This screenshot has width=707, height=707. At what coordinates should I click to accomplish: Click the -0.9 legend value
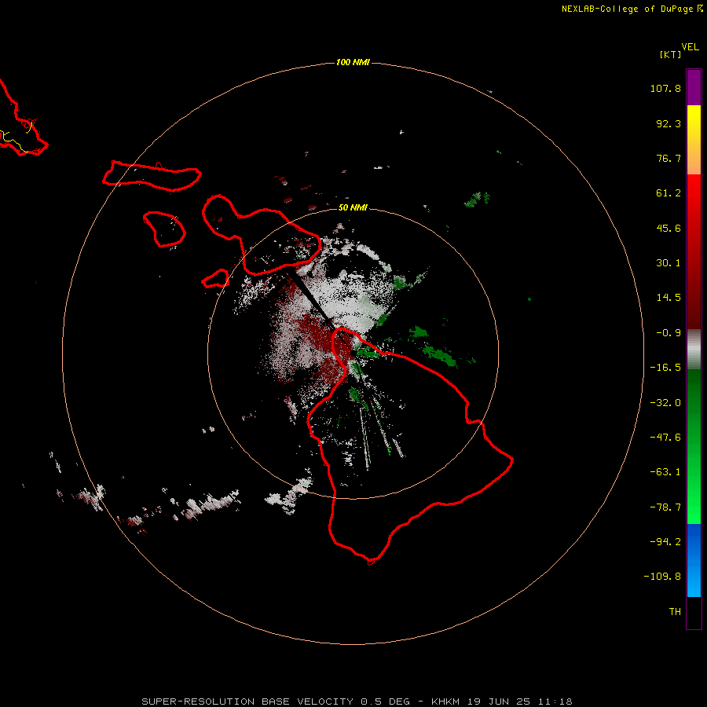(669, 333)
